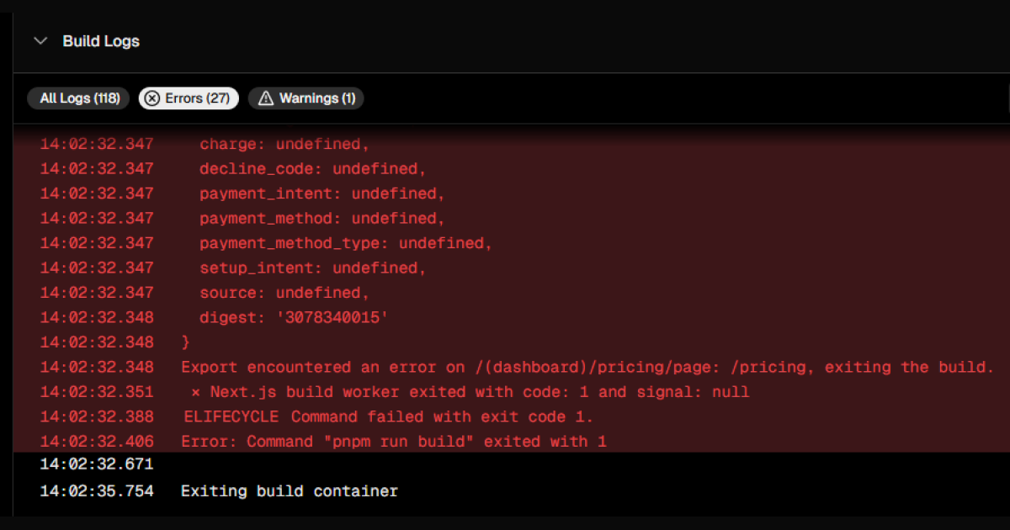1010x530 pixels.
Task: Click the setup_intent: undefined log line
Action: pyautogui.click(x=511, y=268)
